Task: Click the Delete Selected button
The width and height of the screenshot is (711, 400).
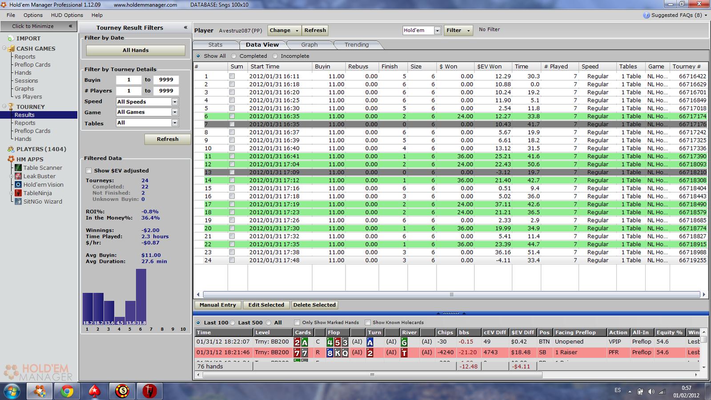Action: 314,305
